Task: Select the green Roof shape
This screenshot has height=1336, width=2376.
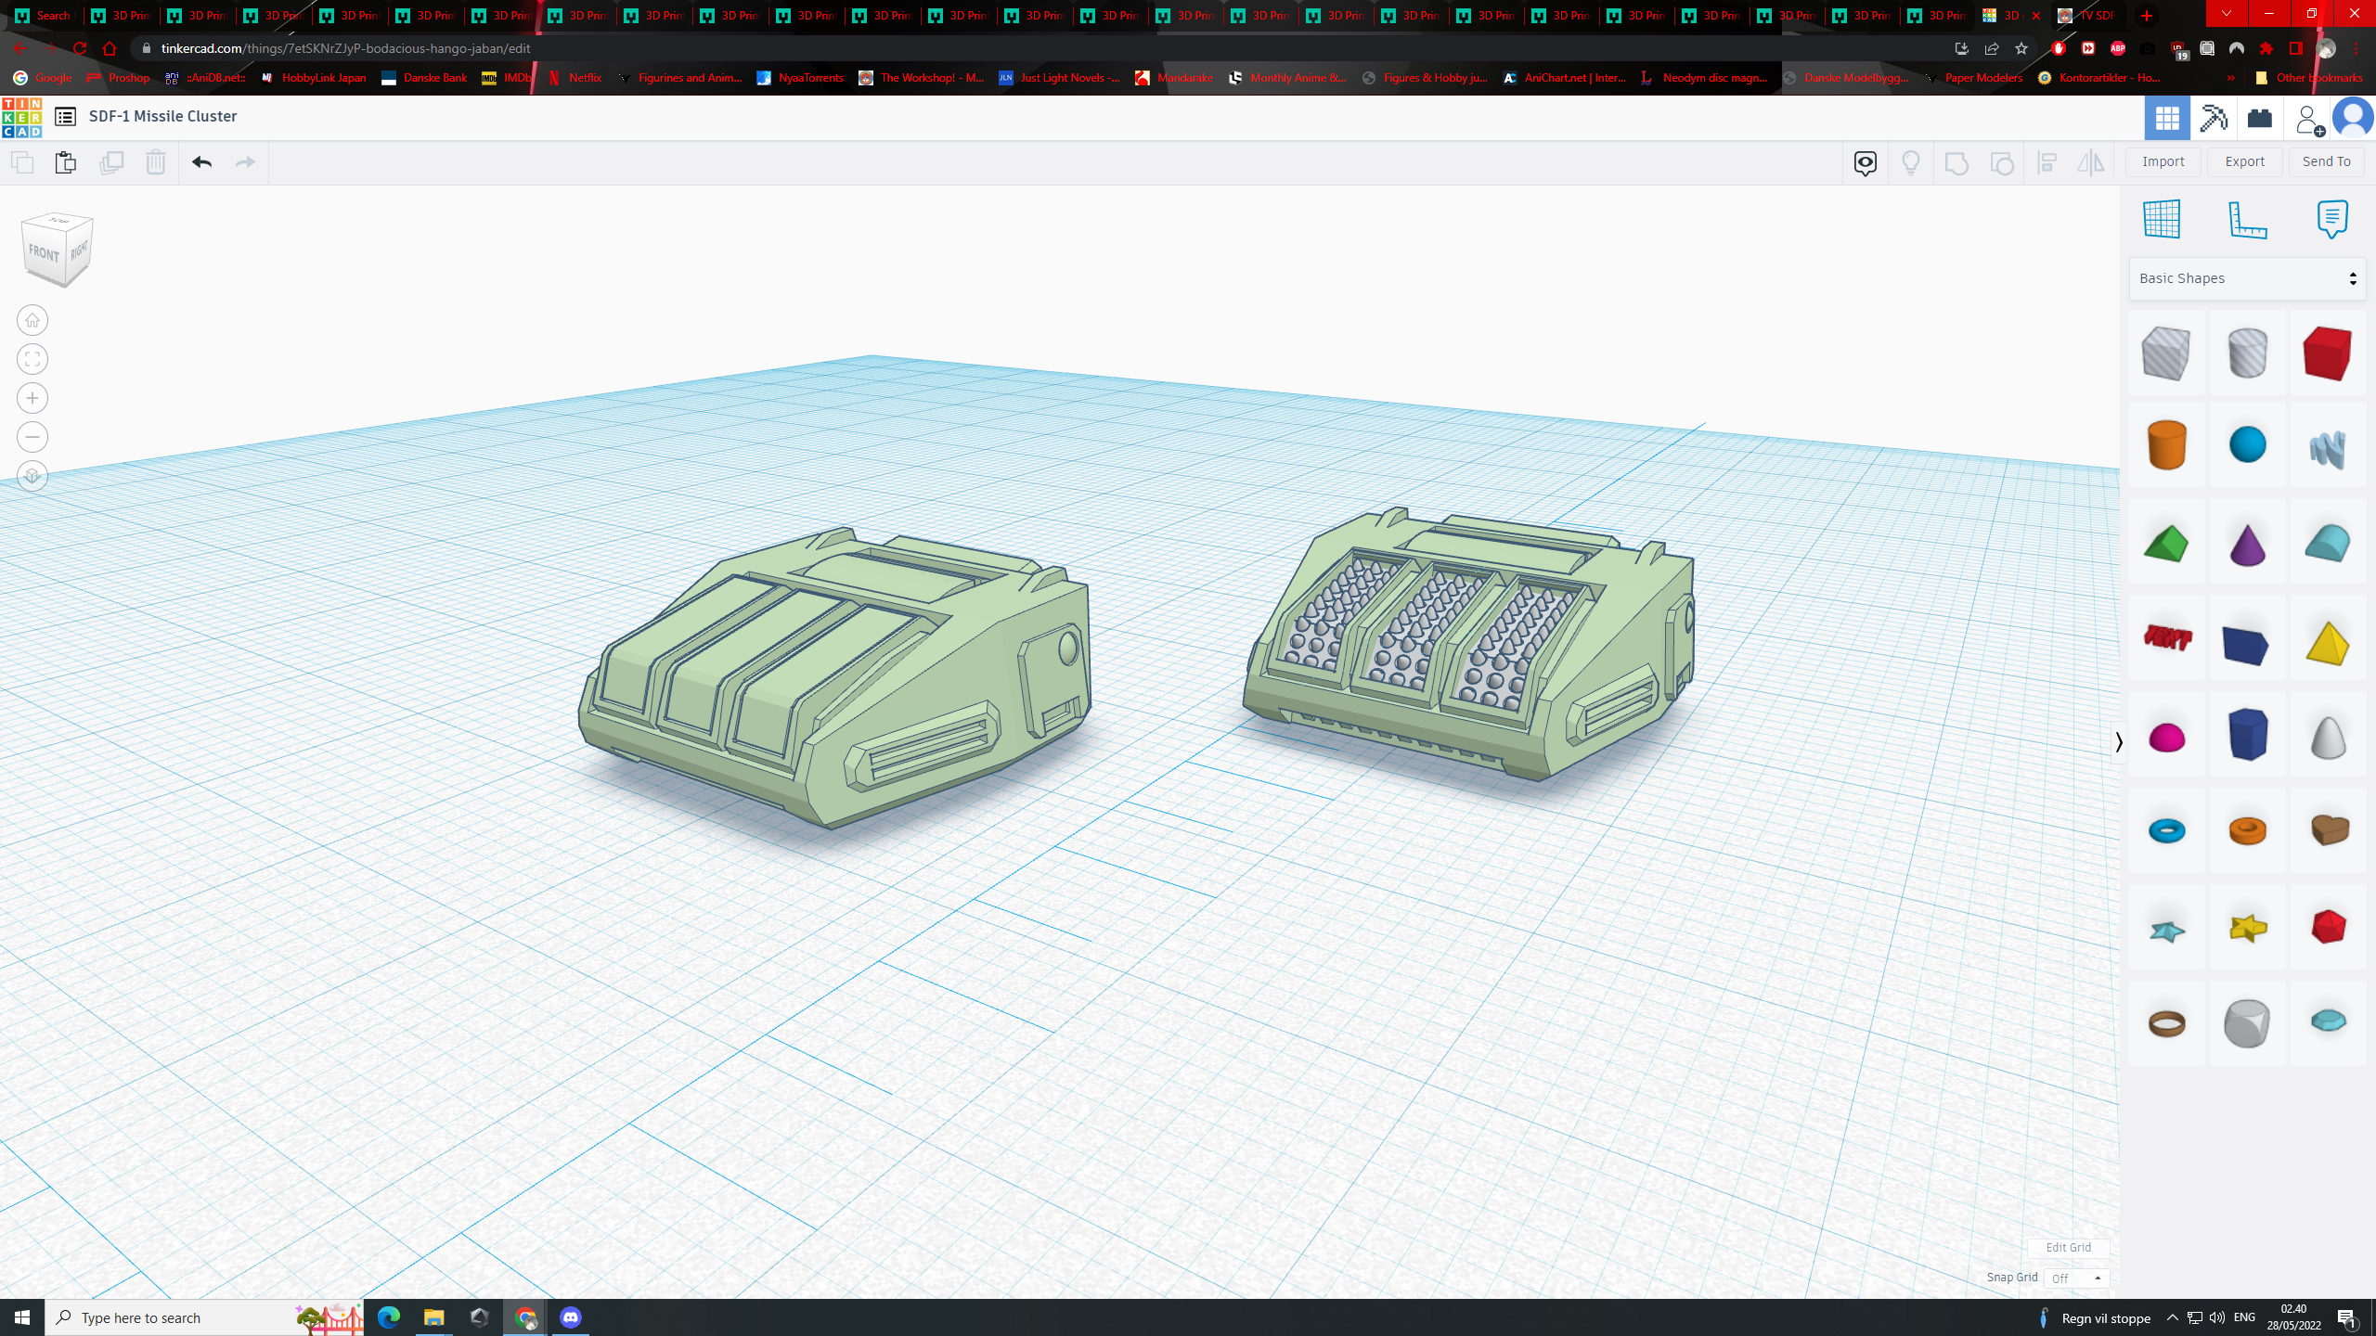Action: (2166, 544)
